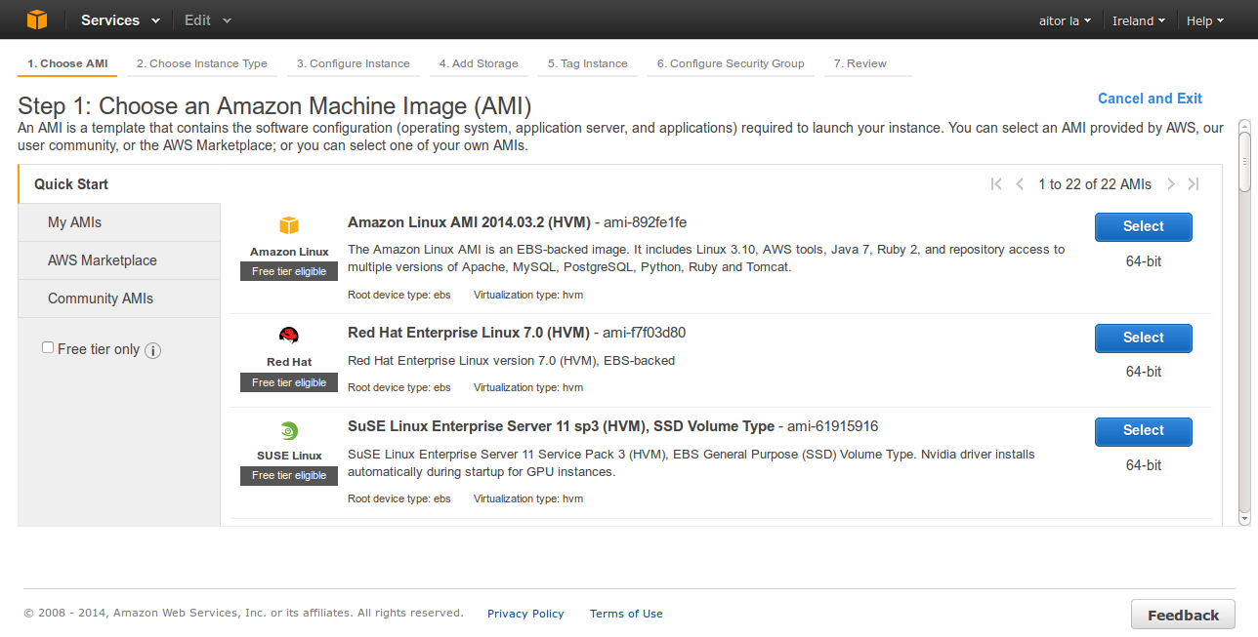1258x637 pixels.
Task: Click the AWS orange cube home icon
Action: [x=37, y=20]
